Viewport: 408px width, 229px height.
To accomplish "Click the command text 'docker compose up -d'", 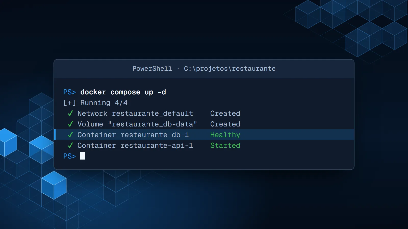I will pyautogui.click(x=123, y=92).
